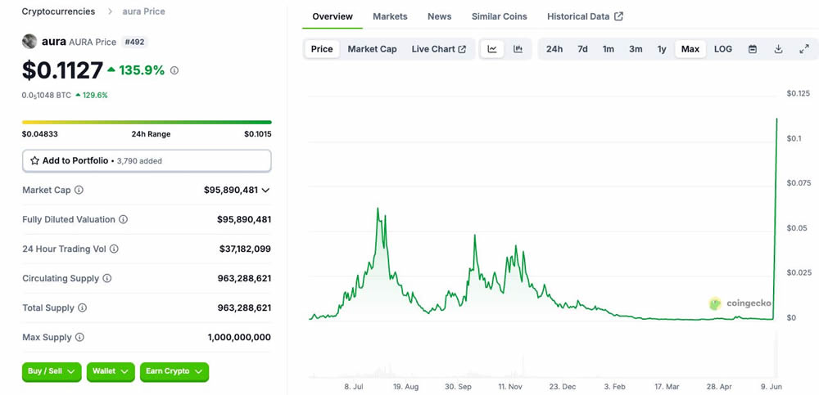The width and height of the screenshot is (819, 395).
Task: Open the Wallet dropdown
Action: tap(111, 371)
